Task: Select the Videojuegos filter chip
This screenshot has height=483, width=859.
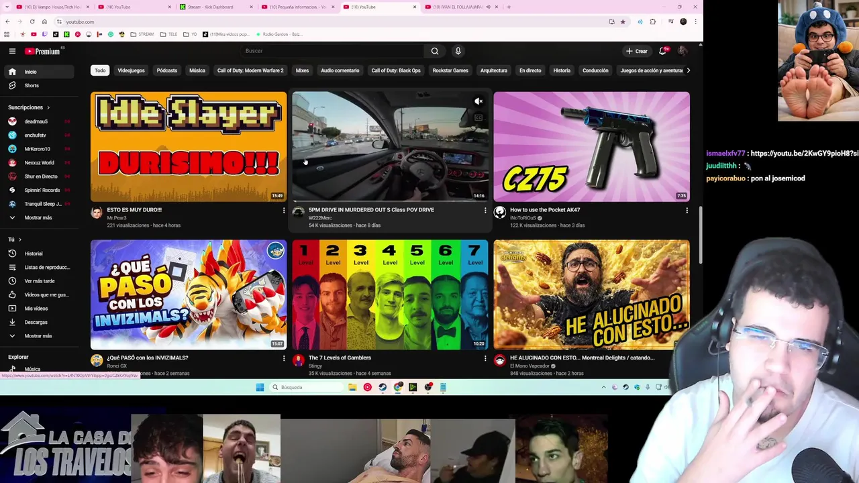Action: pyautogui.click(x=132, y=70)
